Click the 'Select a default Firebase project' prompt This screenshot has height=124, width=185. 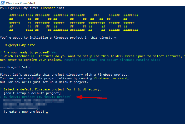tap(52, 90)
